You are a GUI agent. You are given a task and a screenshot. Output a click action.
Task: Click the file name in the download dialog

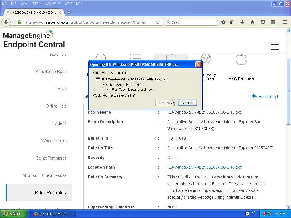click(134, 79)
